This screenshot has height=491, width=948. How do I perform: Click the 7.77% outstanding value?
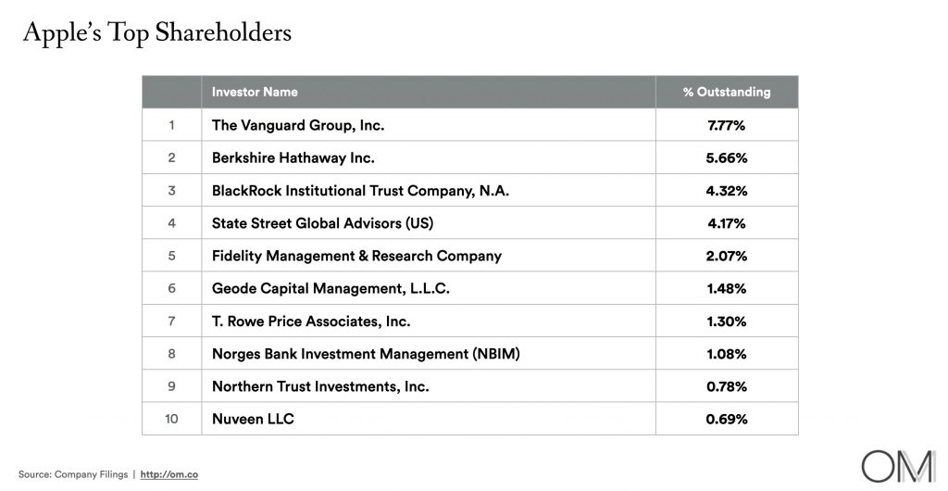(726, 125)
